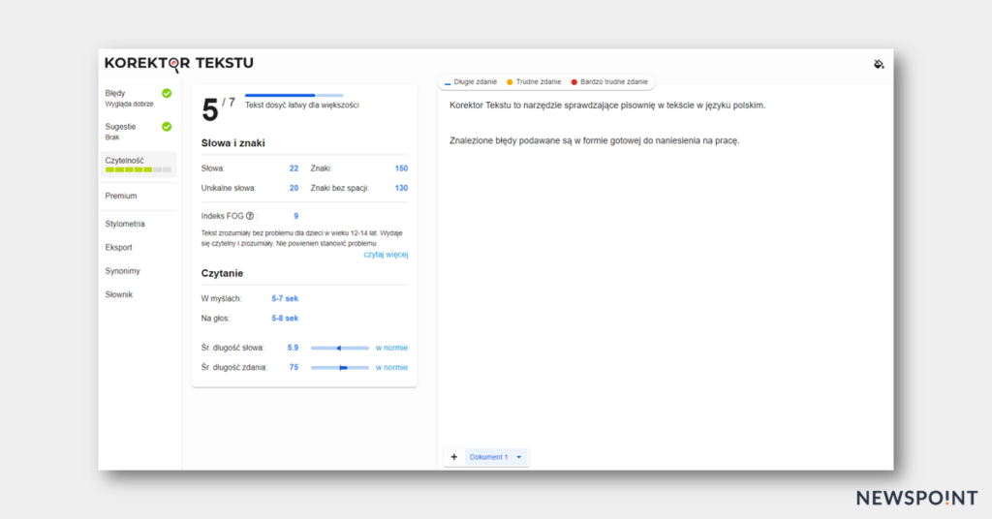Click the Indeks FOG value 9
The image size is (992, 519).
295,216
